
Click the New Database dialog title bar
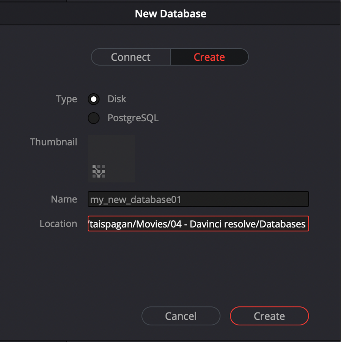(x=170, y=14)
